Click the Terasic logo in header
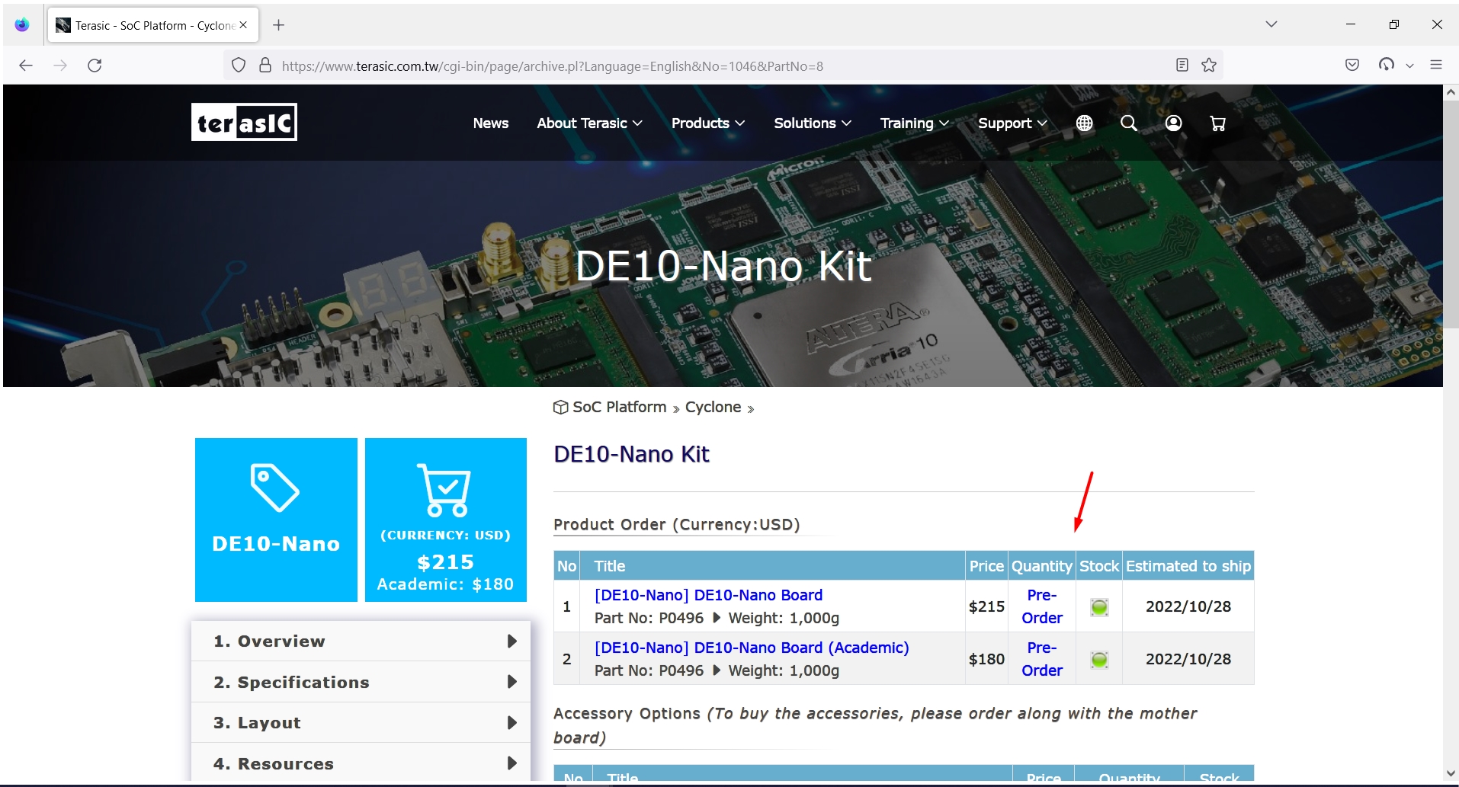This screenshot has height=787, width=1459. (244, 122)
